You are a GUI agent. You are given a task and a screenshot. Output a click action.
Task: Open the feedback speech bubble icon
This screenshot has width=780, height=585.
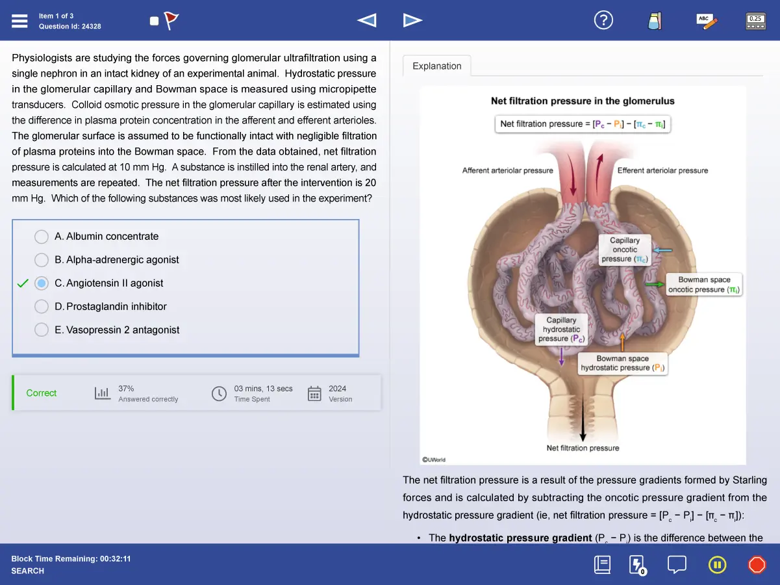tap(677, 564)
